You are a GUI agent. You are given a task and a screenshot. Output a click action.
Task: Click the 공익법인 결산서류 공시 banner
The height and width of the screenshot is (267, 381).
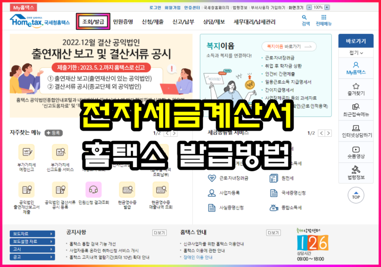pyautogui.click(x=101, y=76)
